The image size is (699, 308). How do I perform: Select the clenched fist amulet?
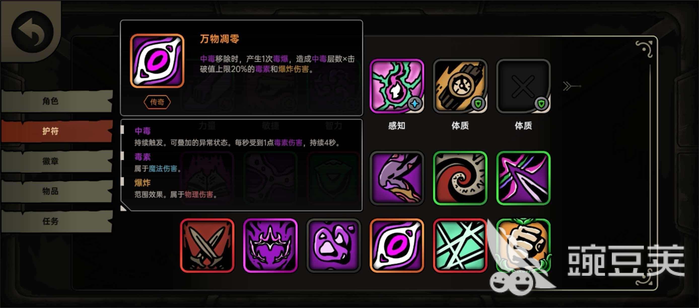(x=523, y=246)
